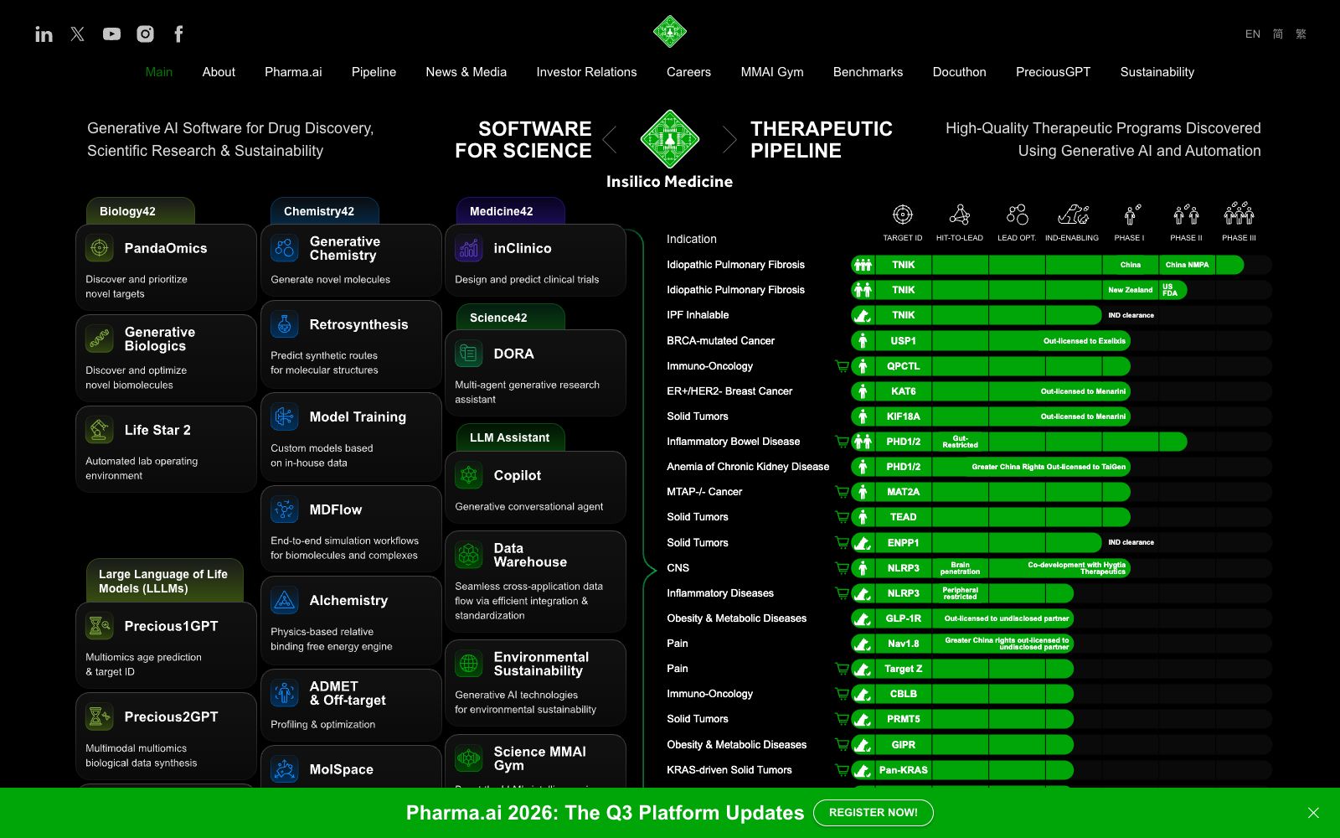Open the About menu item

[x=219, y=72]
